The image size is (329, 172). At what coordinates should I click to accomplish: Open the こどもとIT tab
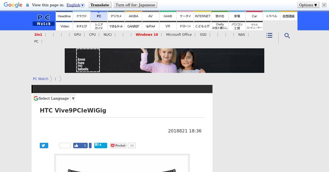pyautogui.click(x=203, y=26)
